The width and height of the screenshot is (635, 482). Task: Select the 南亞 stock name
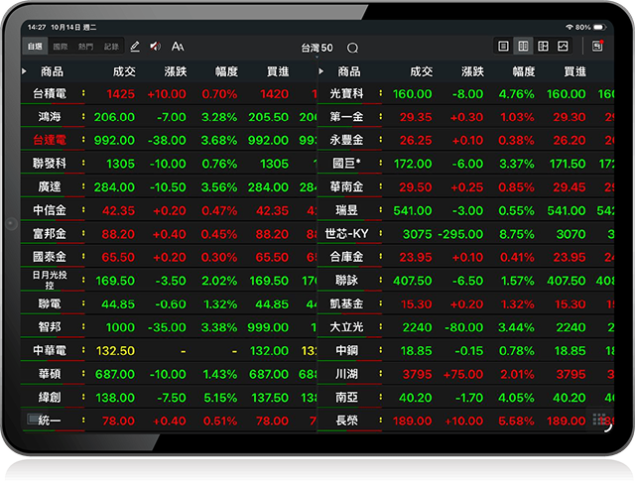point(346,397)
